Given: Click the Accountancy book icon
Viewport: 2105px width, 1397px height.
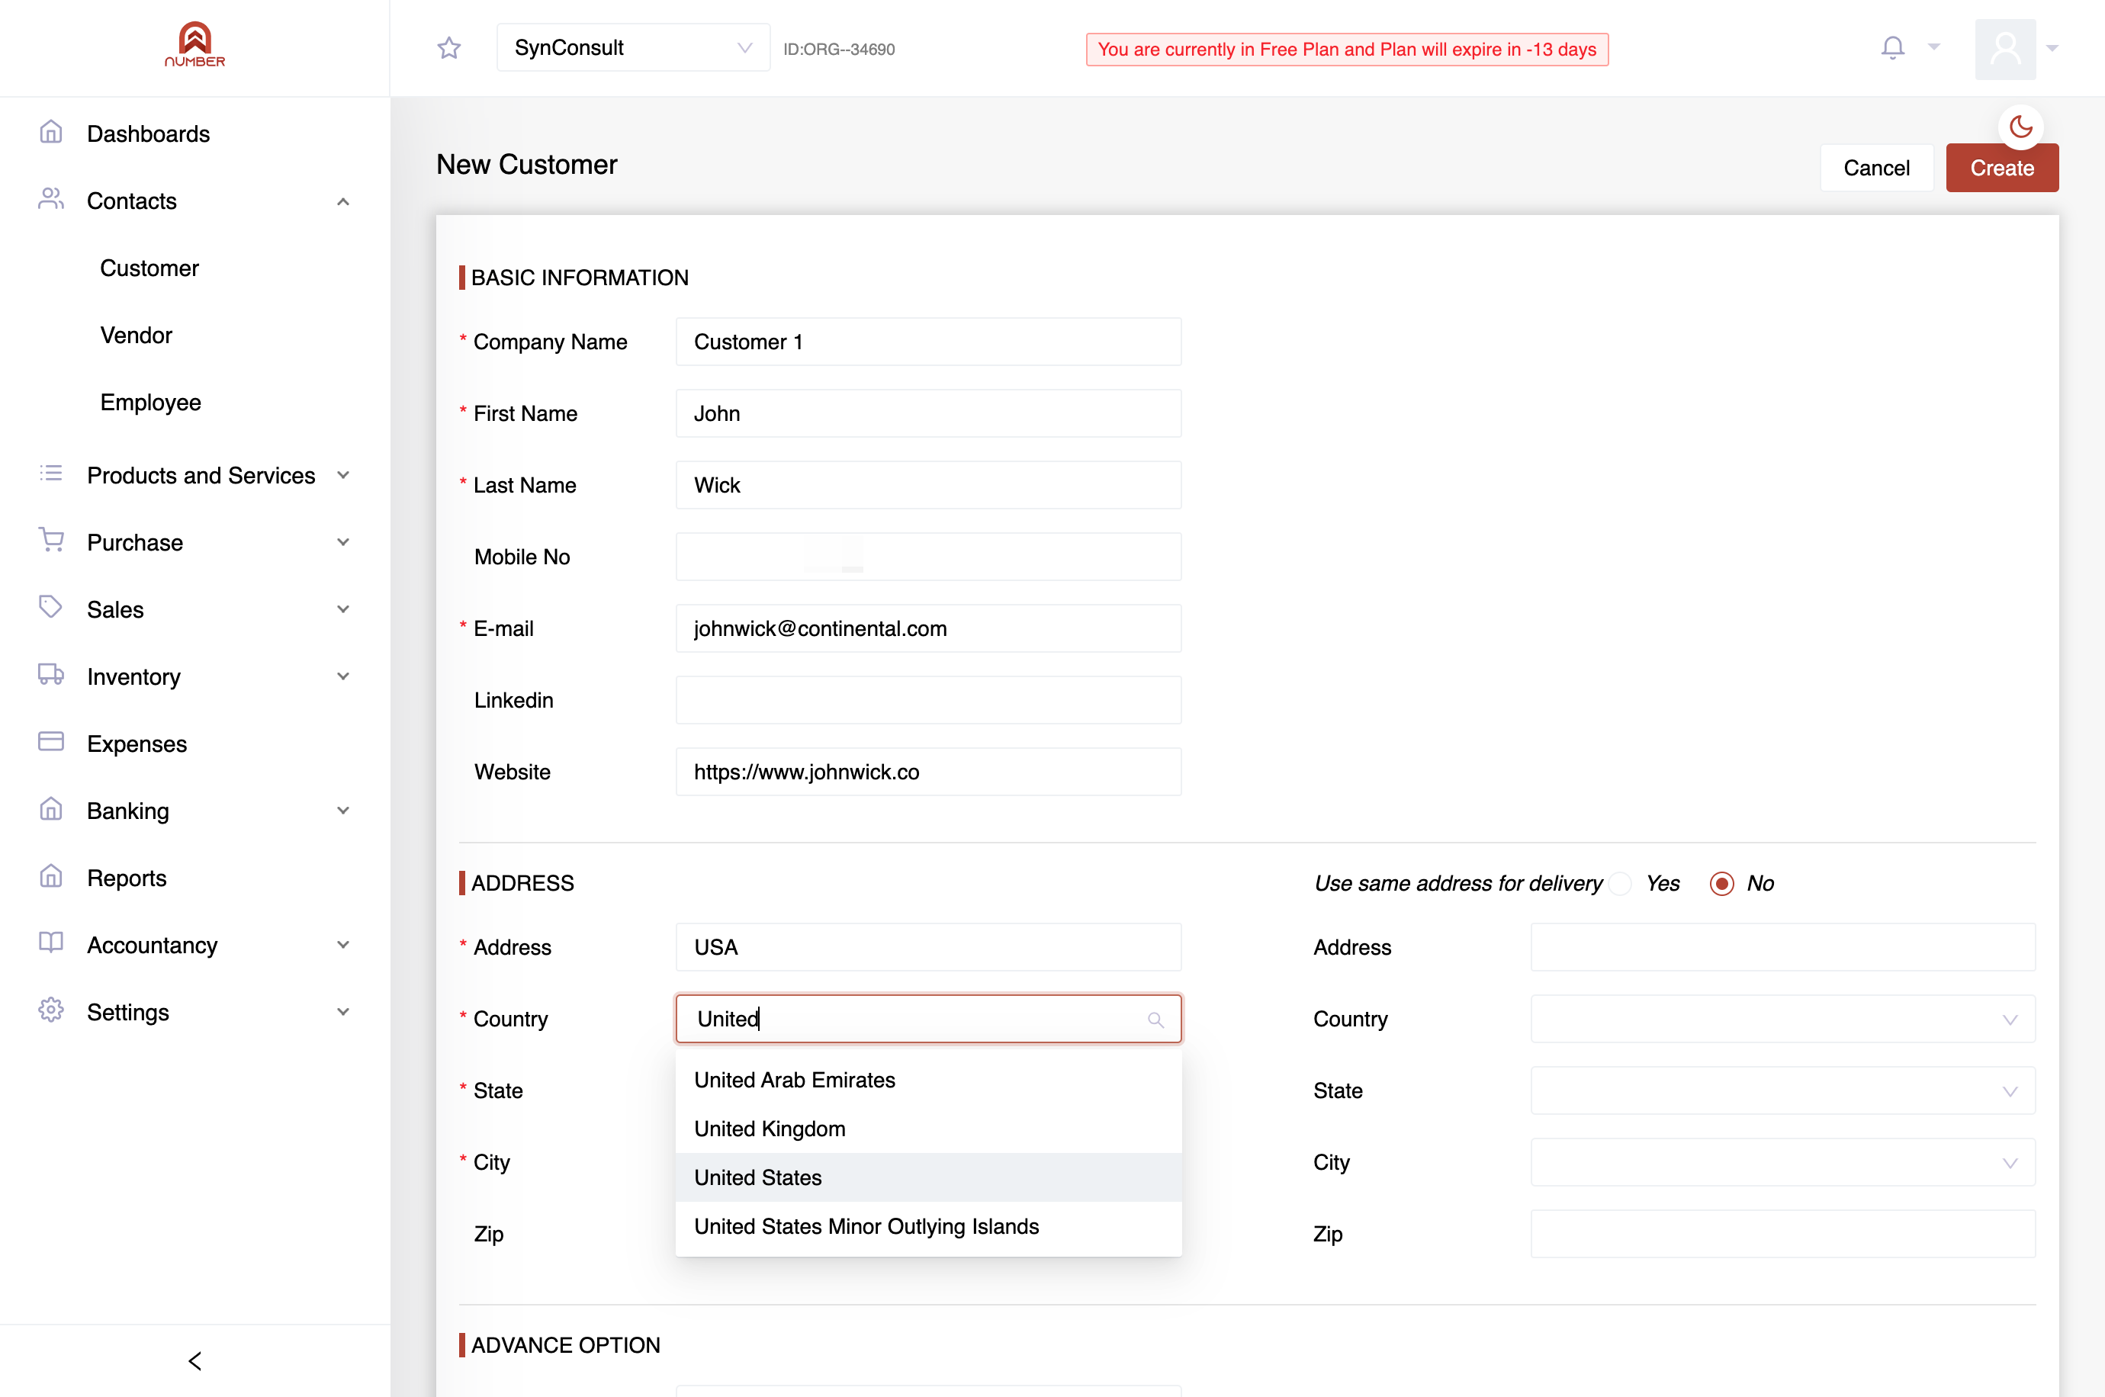Looking at the screenshot, I should [51, 943].
